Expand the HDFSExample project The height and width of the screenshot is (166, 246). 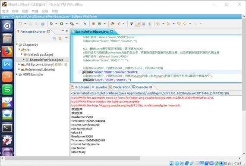(17, 74)
